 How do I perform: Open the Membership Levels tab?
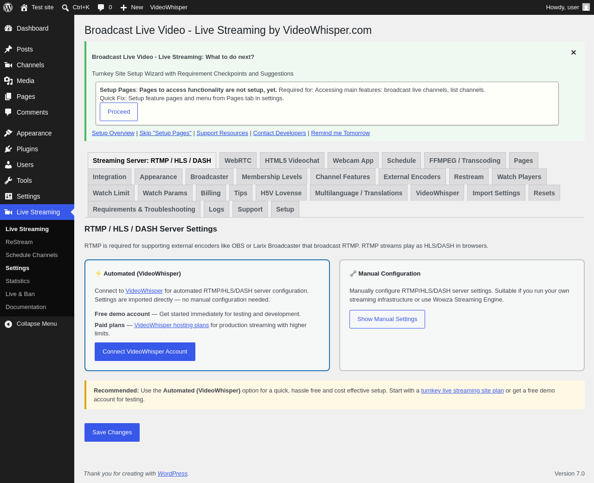tap(272, 177)
